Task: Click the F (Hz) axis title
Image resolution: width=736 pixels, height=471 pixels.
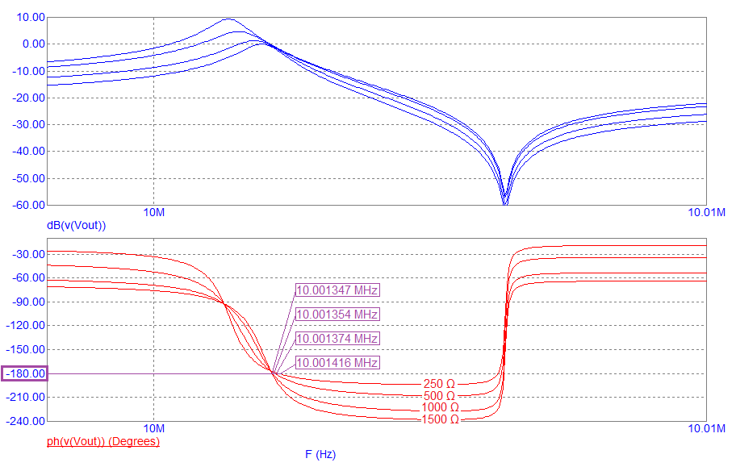Action: [x=320, y=455]
